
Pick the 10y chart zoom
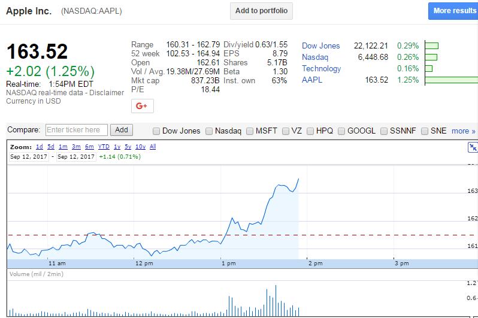click(141, 147)
